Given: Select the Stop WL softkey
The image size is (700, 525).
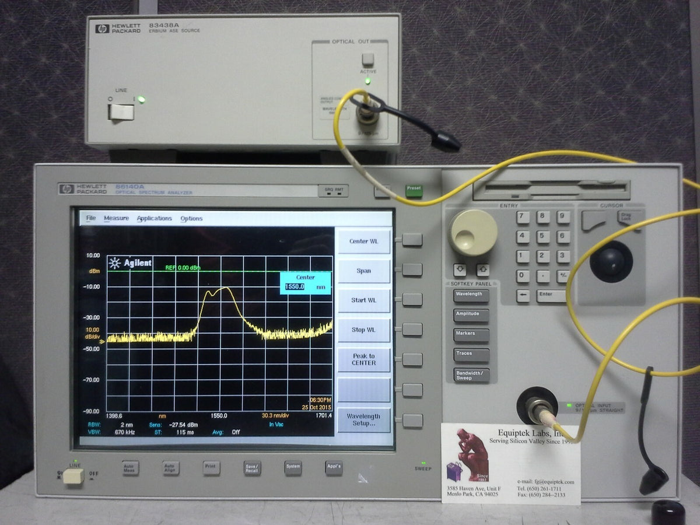Looking at the screenshot, I should (363, 330).
